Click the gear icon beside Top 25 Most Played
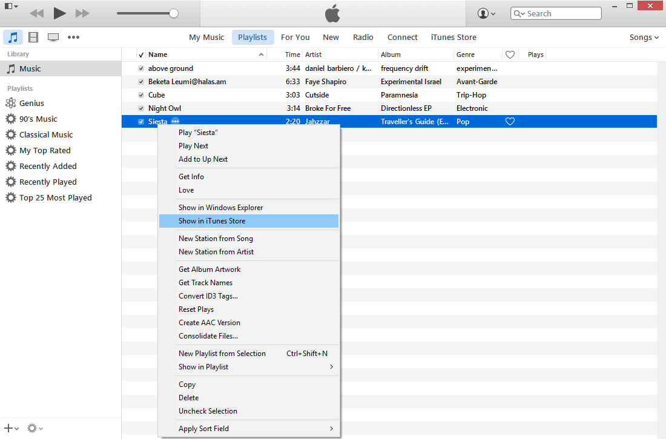This screenshot has height=439, width=666. tap(11, 197)
